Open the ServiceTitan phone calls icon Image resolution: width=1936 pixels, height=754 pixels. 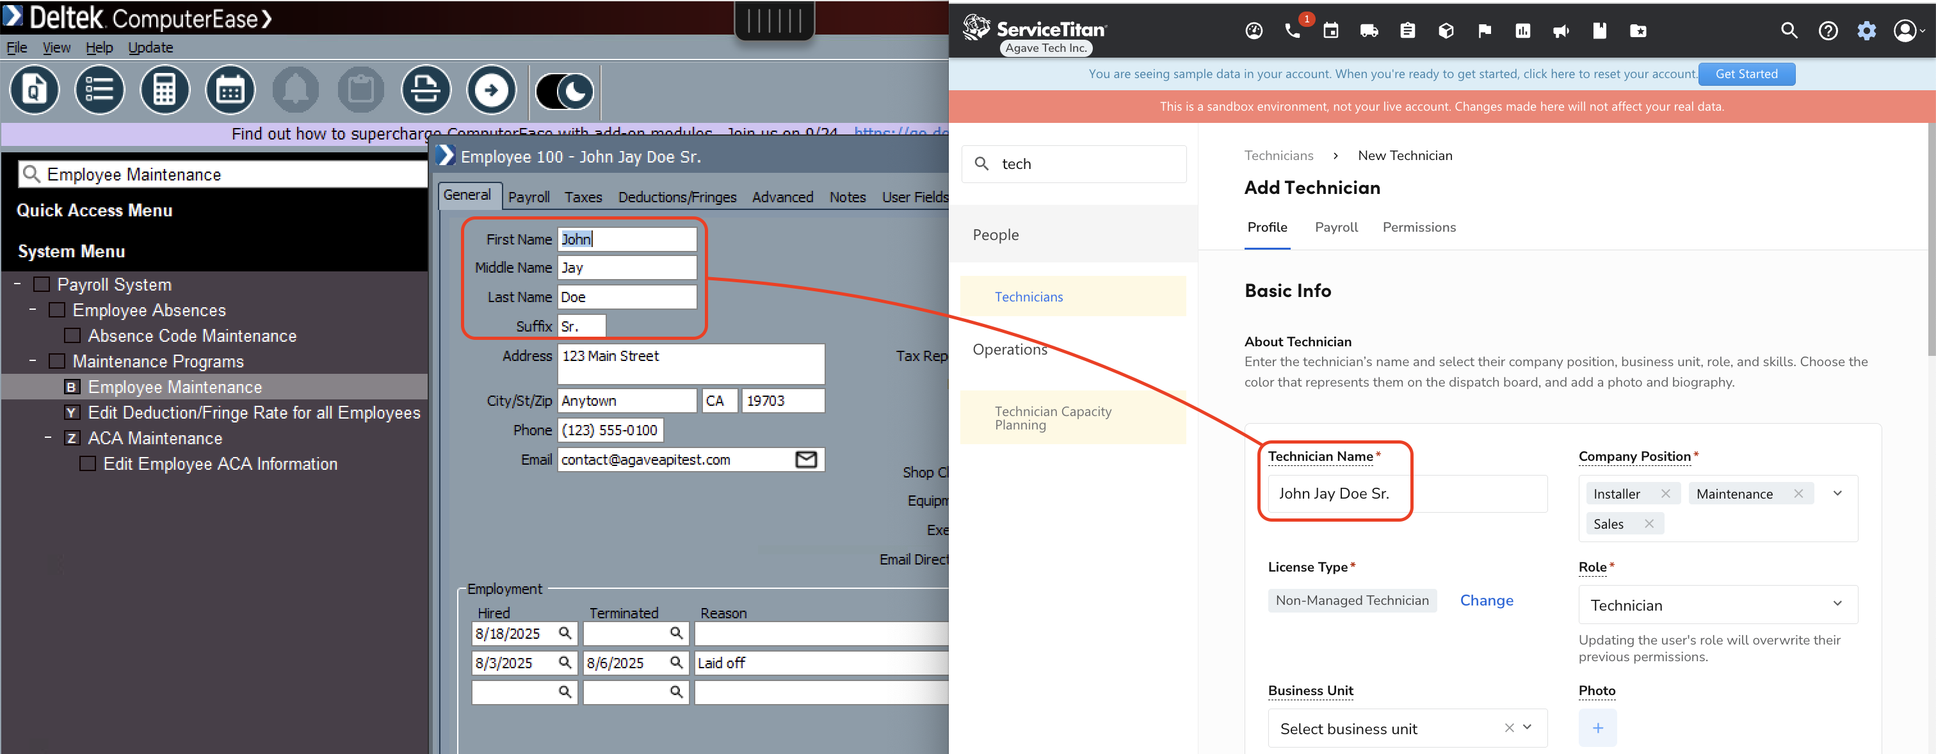click(1292, 31)
